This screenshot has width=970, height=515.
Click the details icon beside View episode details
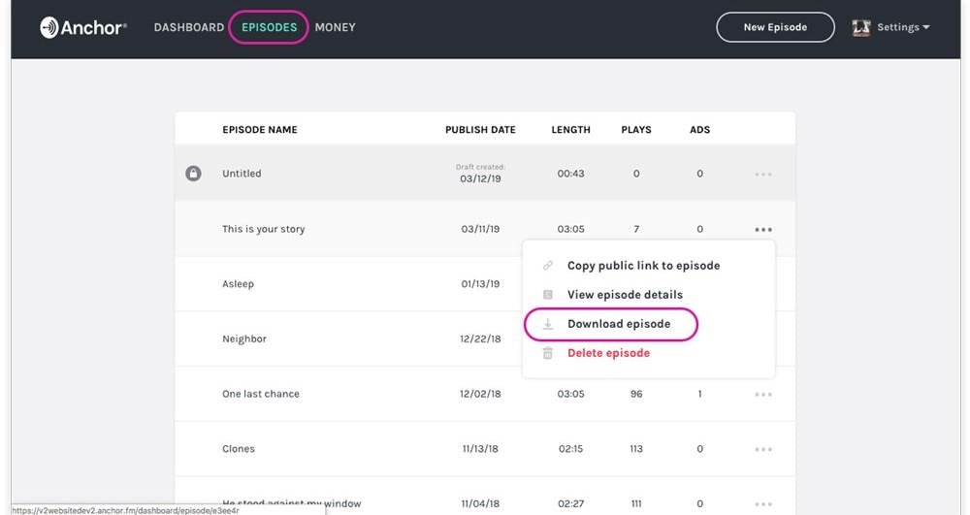pos(548,295)
